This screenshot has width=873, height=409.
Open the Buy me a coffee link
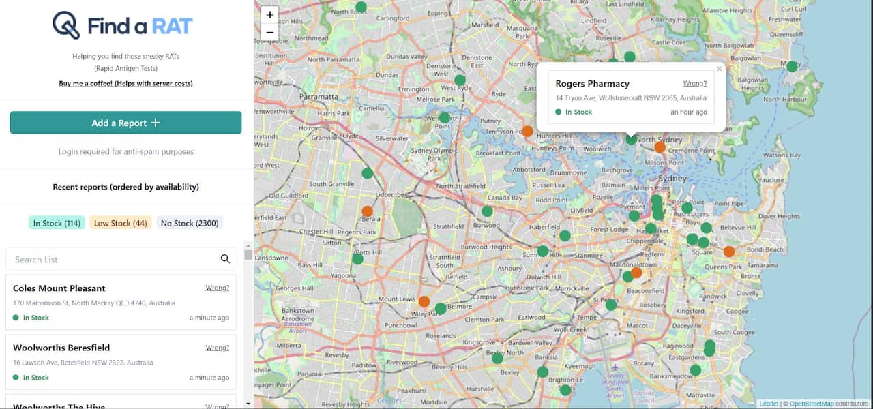125,83
